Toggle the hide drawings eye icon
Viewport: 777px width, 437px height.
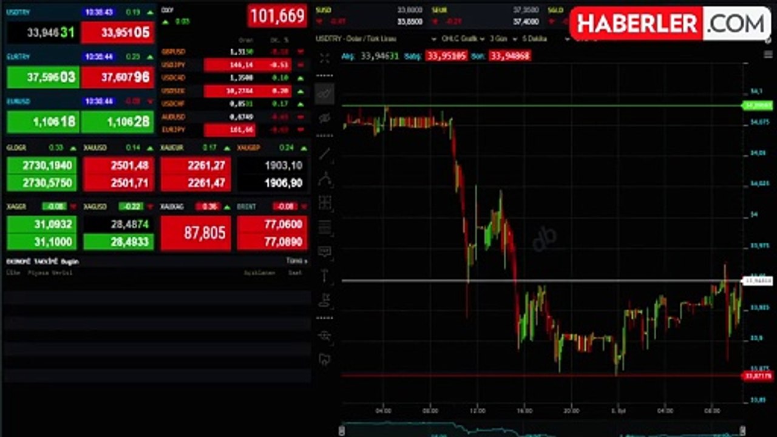[x=325, y=118]
